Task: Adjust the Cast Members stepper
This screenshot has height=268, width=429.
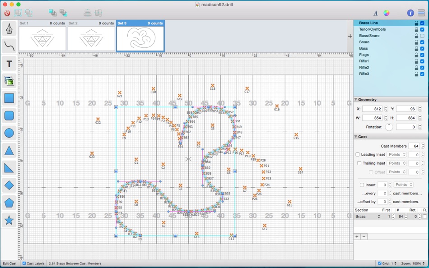Action: (x=423, y=146)
